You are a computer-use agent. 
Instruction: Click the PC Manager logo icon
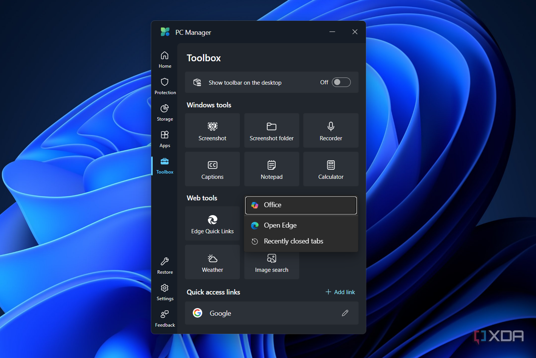pyautogui.click(x=165, y=32)
